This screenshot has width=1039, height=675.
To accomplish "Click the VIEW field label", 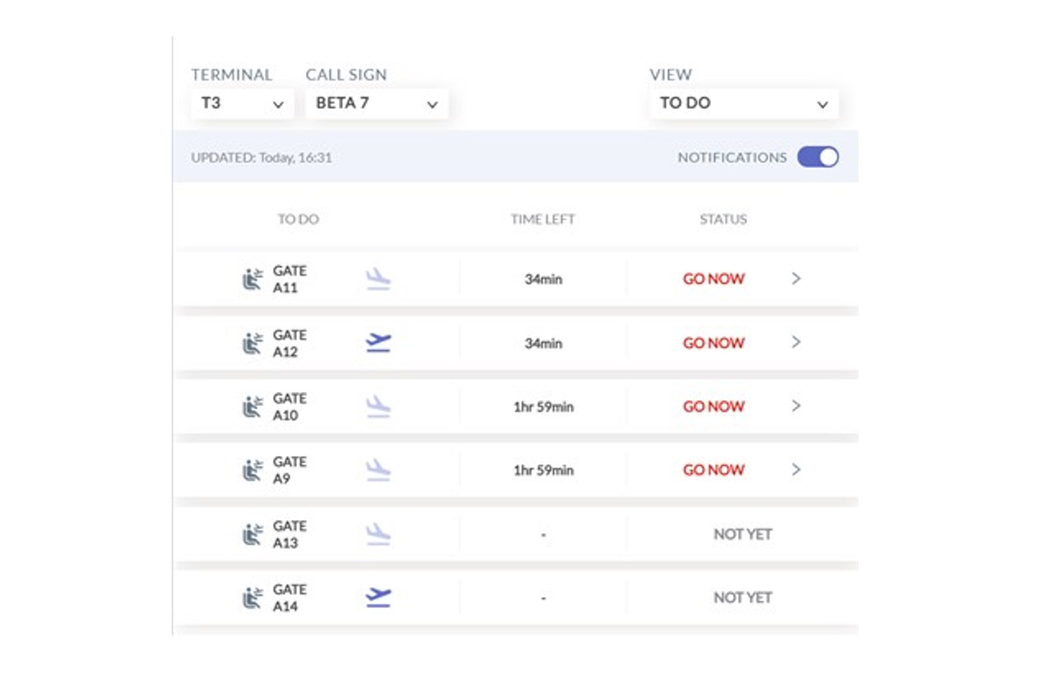I will 671,75.
